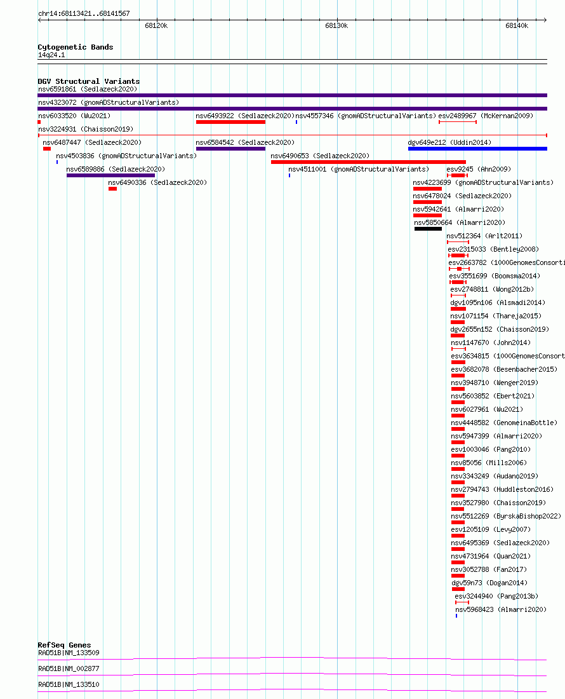Viewport: 565px width, 699px height.
Task: Click the nsv6589886 purple variant bar
Action: 111,175
